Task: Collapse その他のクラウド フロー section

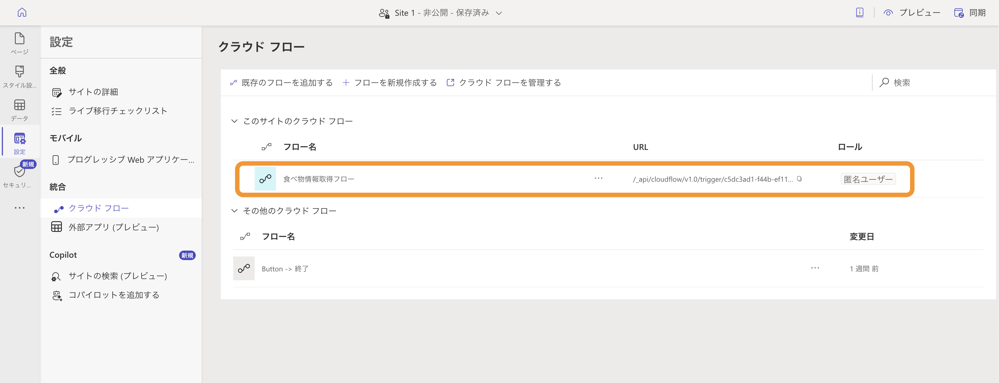Action: tap(234, 211)
